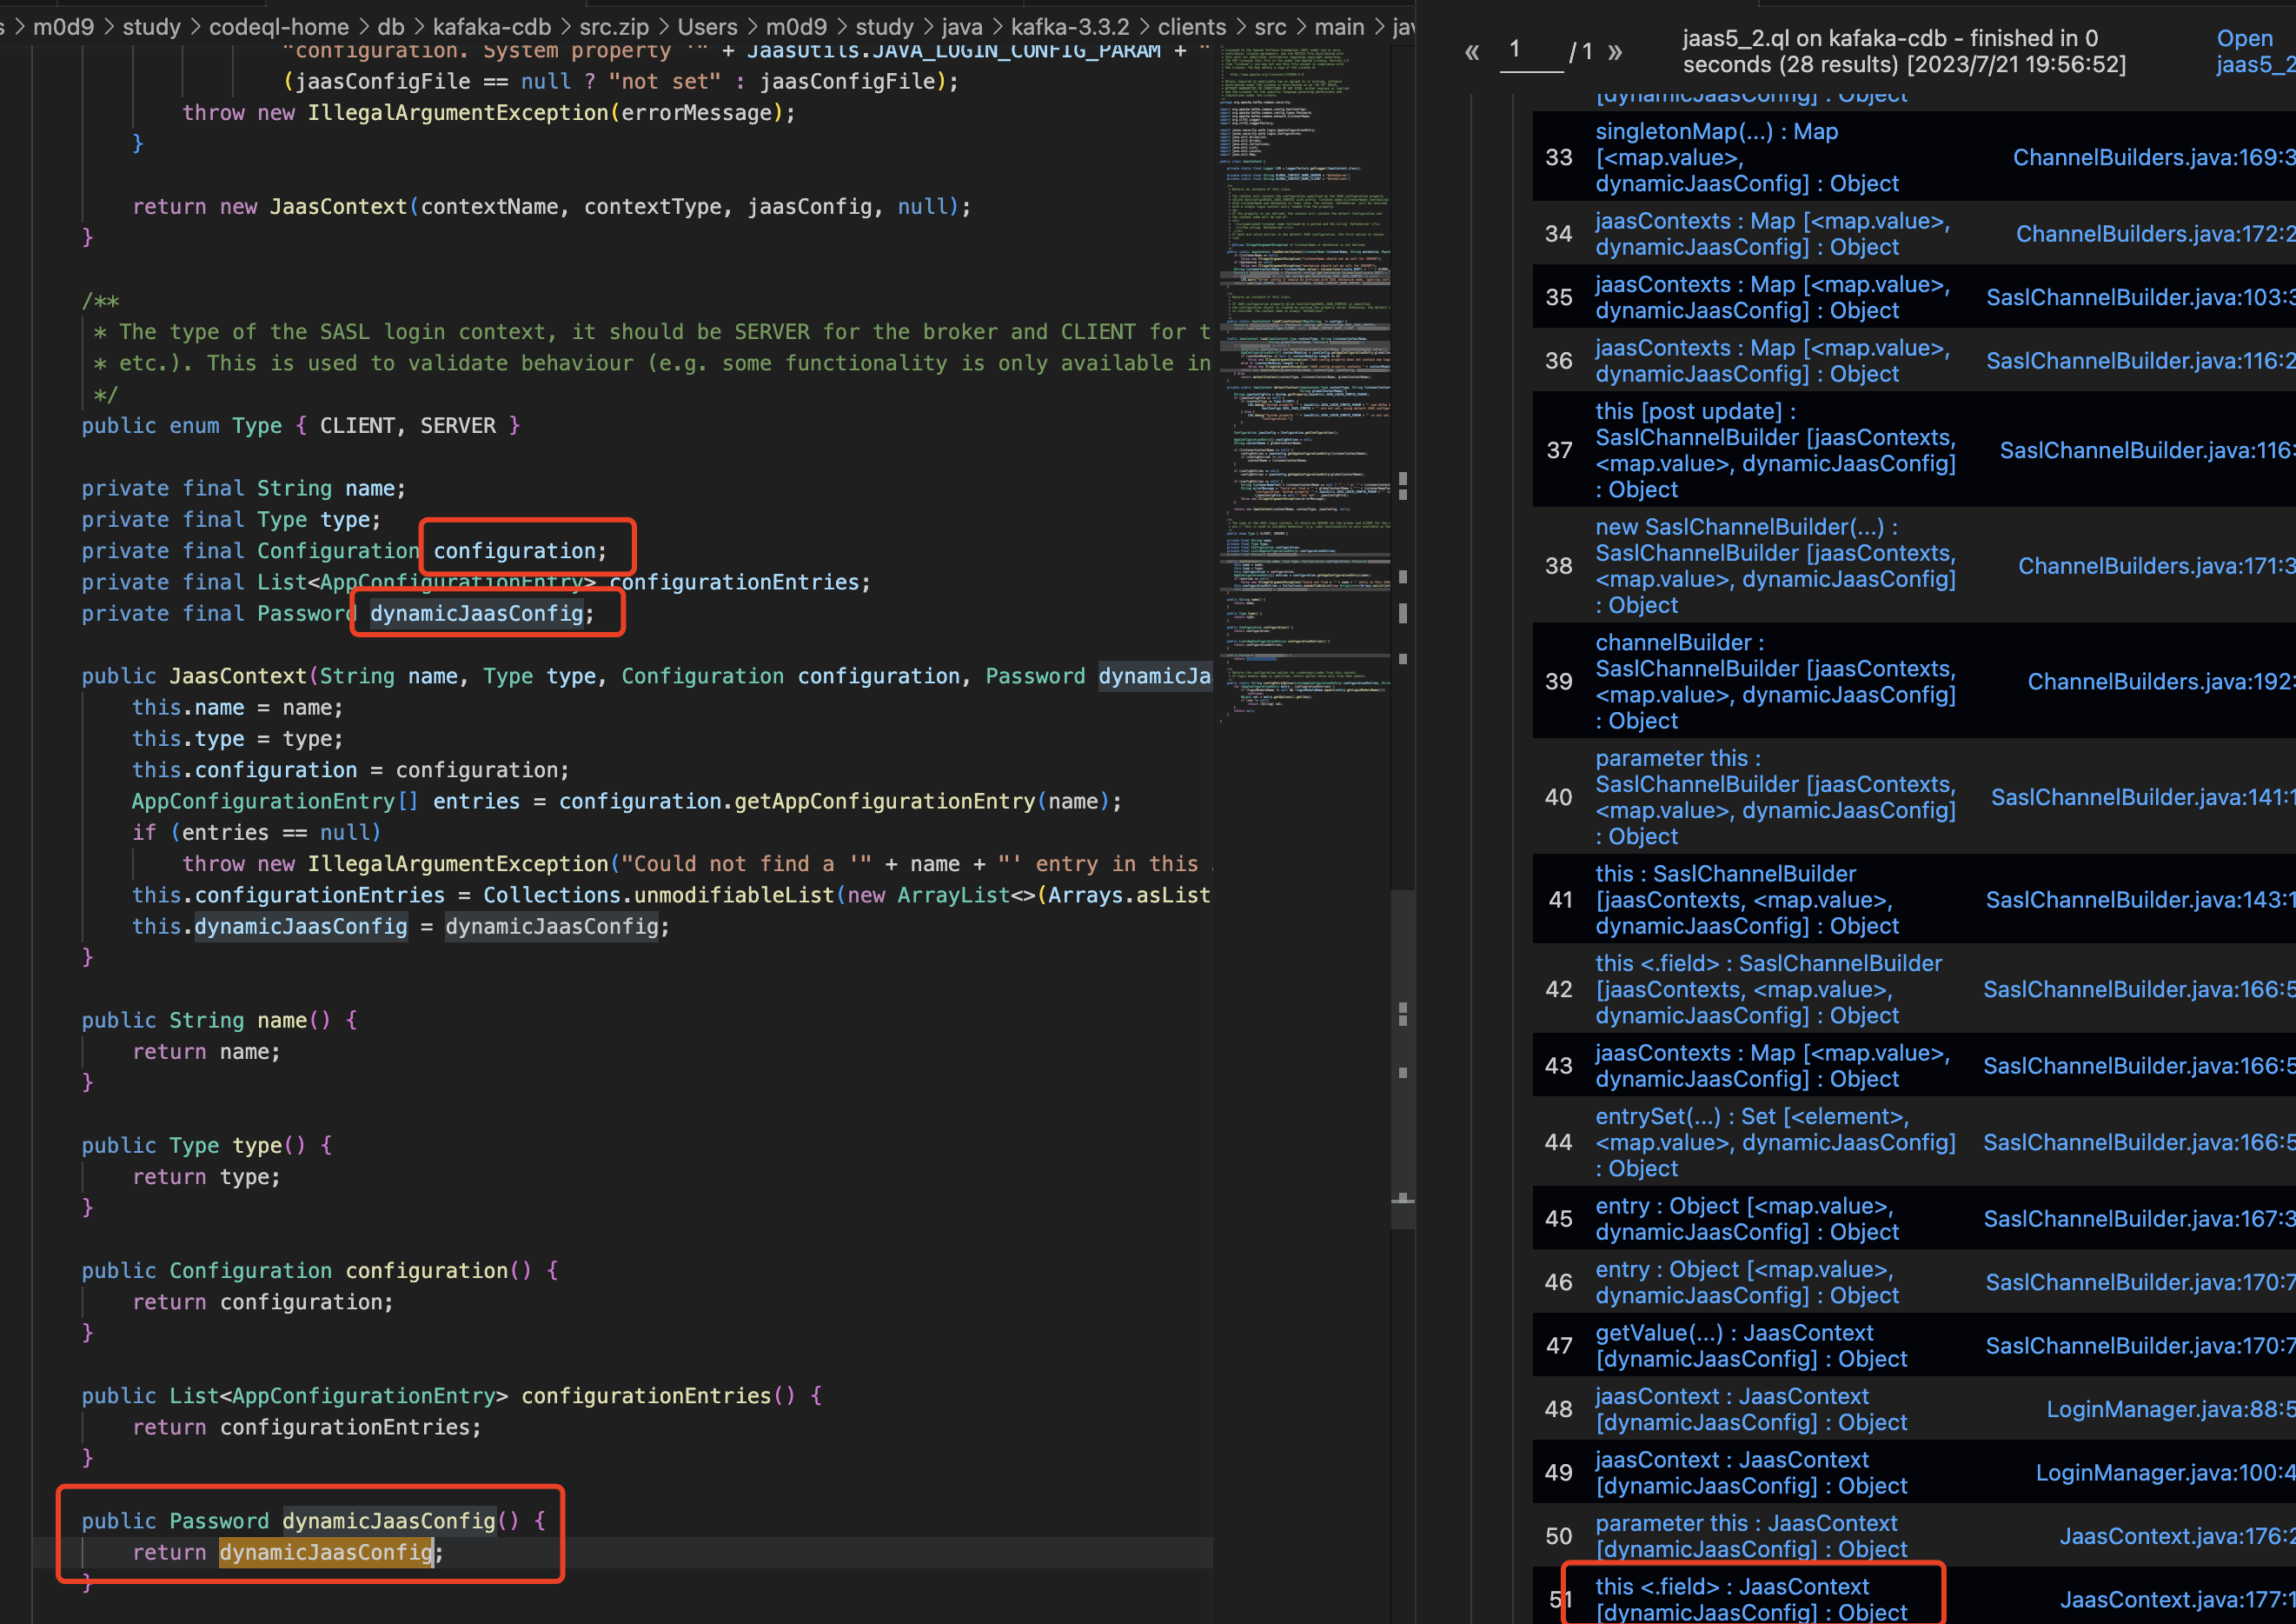Image resolution: width=2296 pixels, height=1624 pixels.
Task: Open SaslChannelBuilder.java:141 location link
Action: pos(2142,797)
